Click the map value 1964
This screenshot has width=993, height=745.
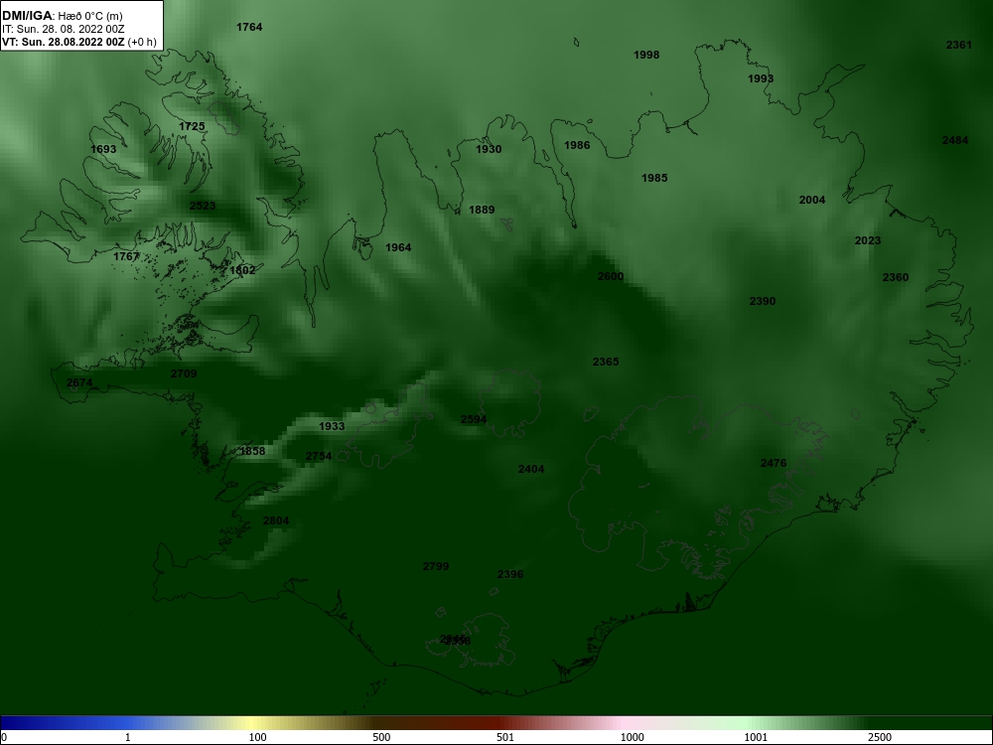click(x=398, y=247)
